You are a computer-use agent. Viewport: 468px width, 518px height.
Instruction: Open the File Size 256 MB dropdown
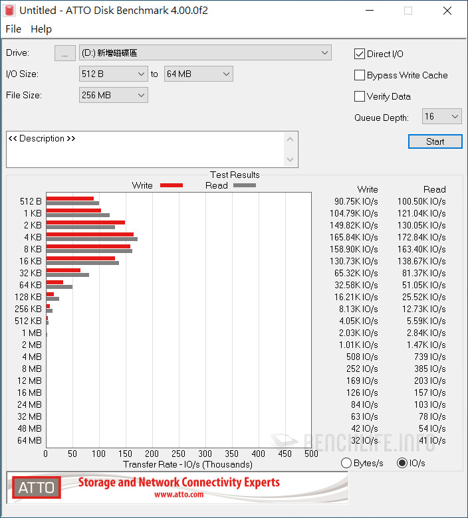coord(113,96)
